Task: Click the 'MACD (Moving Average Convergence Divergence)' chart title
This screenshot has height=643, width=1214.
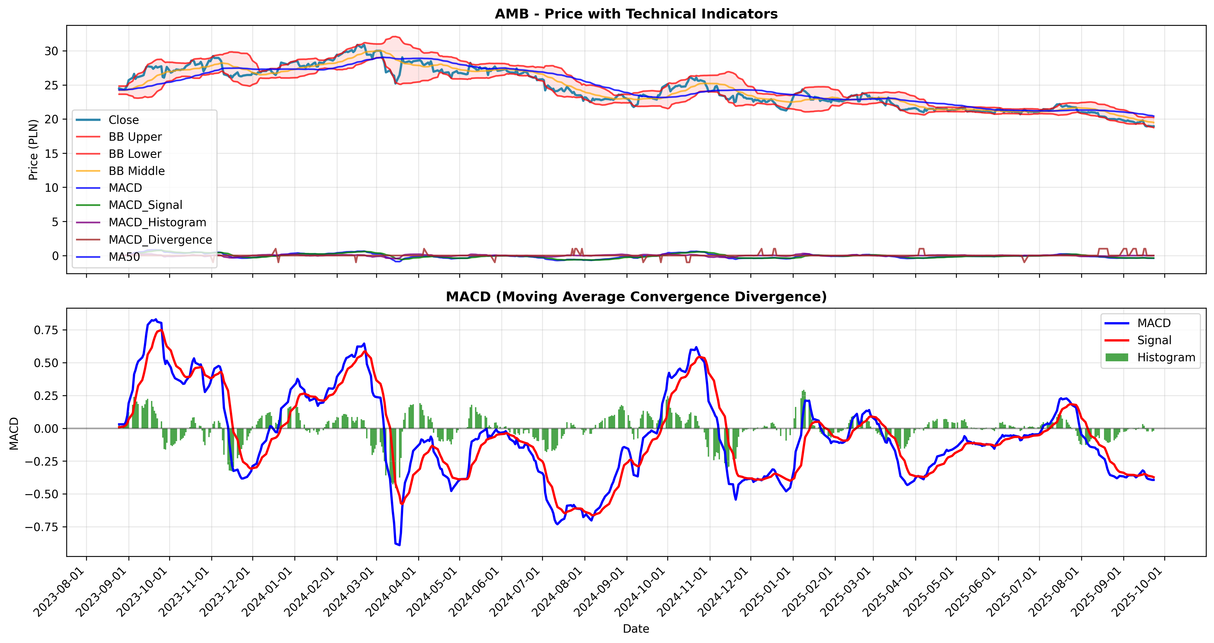Action: click(x=636, y=297)
